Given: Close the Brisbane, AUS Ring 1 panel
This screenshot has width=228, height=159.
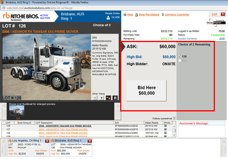Looking at the screenshot, I should [x=90, y=141].
